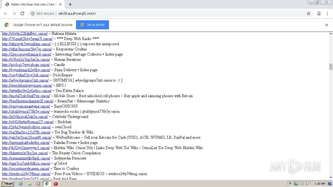Open the Chrome profile avatar

click(319, 14)
